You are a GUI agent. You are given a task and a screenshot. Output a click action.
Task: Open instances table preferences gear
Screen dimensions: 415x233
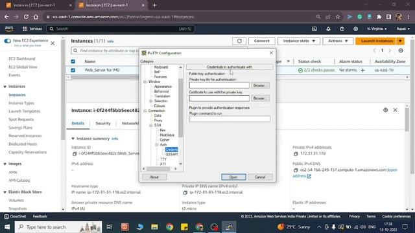point(401,50)
